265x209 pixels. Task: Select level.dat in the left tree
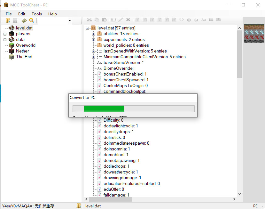pos(24,28)
